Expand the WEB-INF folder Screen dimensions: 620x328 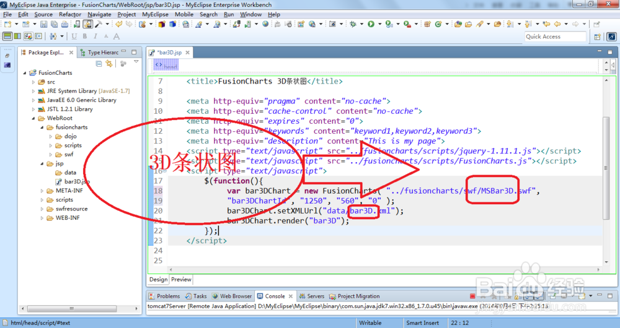click(x=42, y=218)
